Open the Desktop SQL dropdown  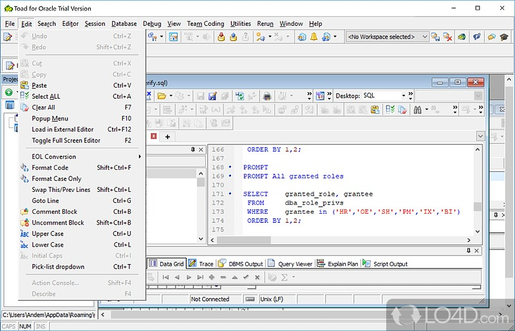click(x=404, y=96)
